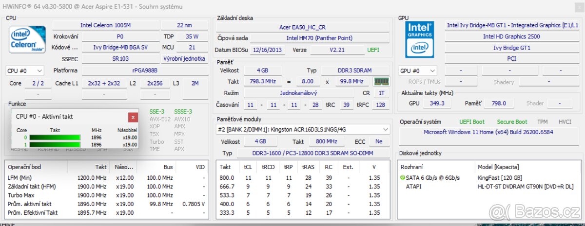Click the tRFC 128 value
The width and height of the screenshot is (585, 226).
tap(381, 104)
